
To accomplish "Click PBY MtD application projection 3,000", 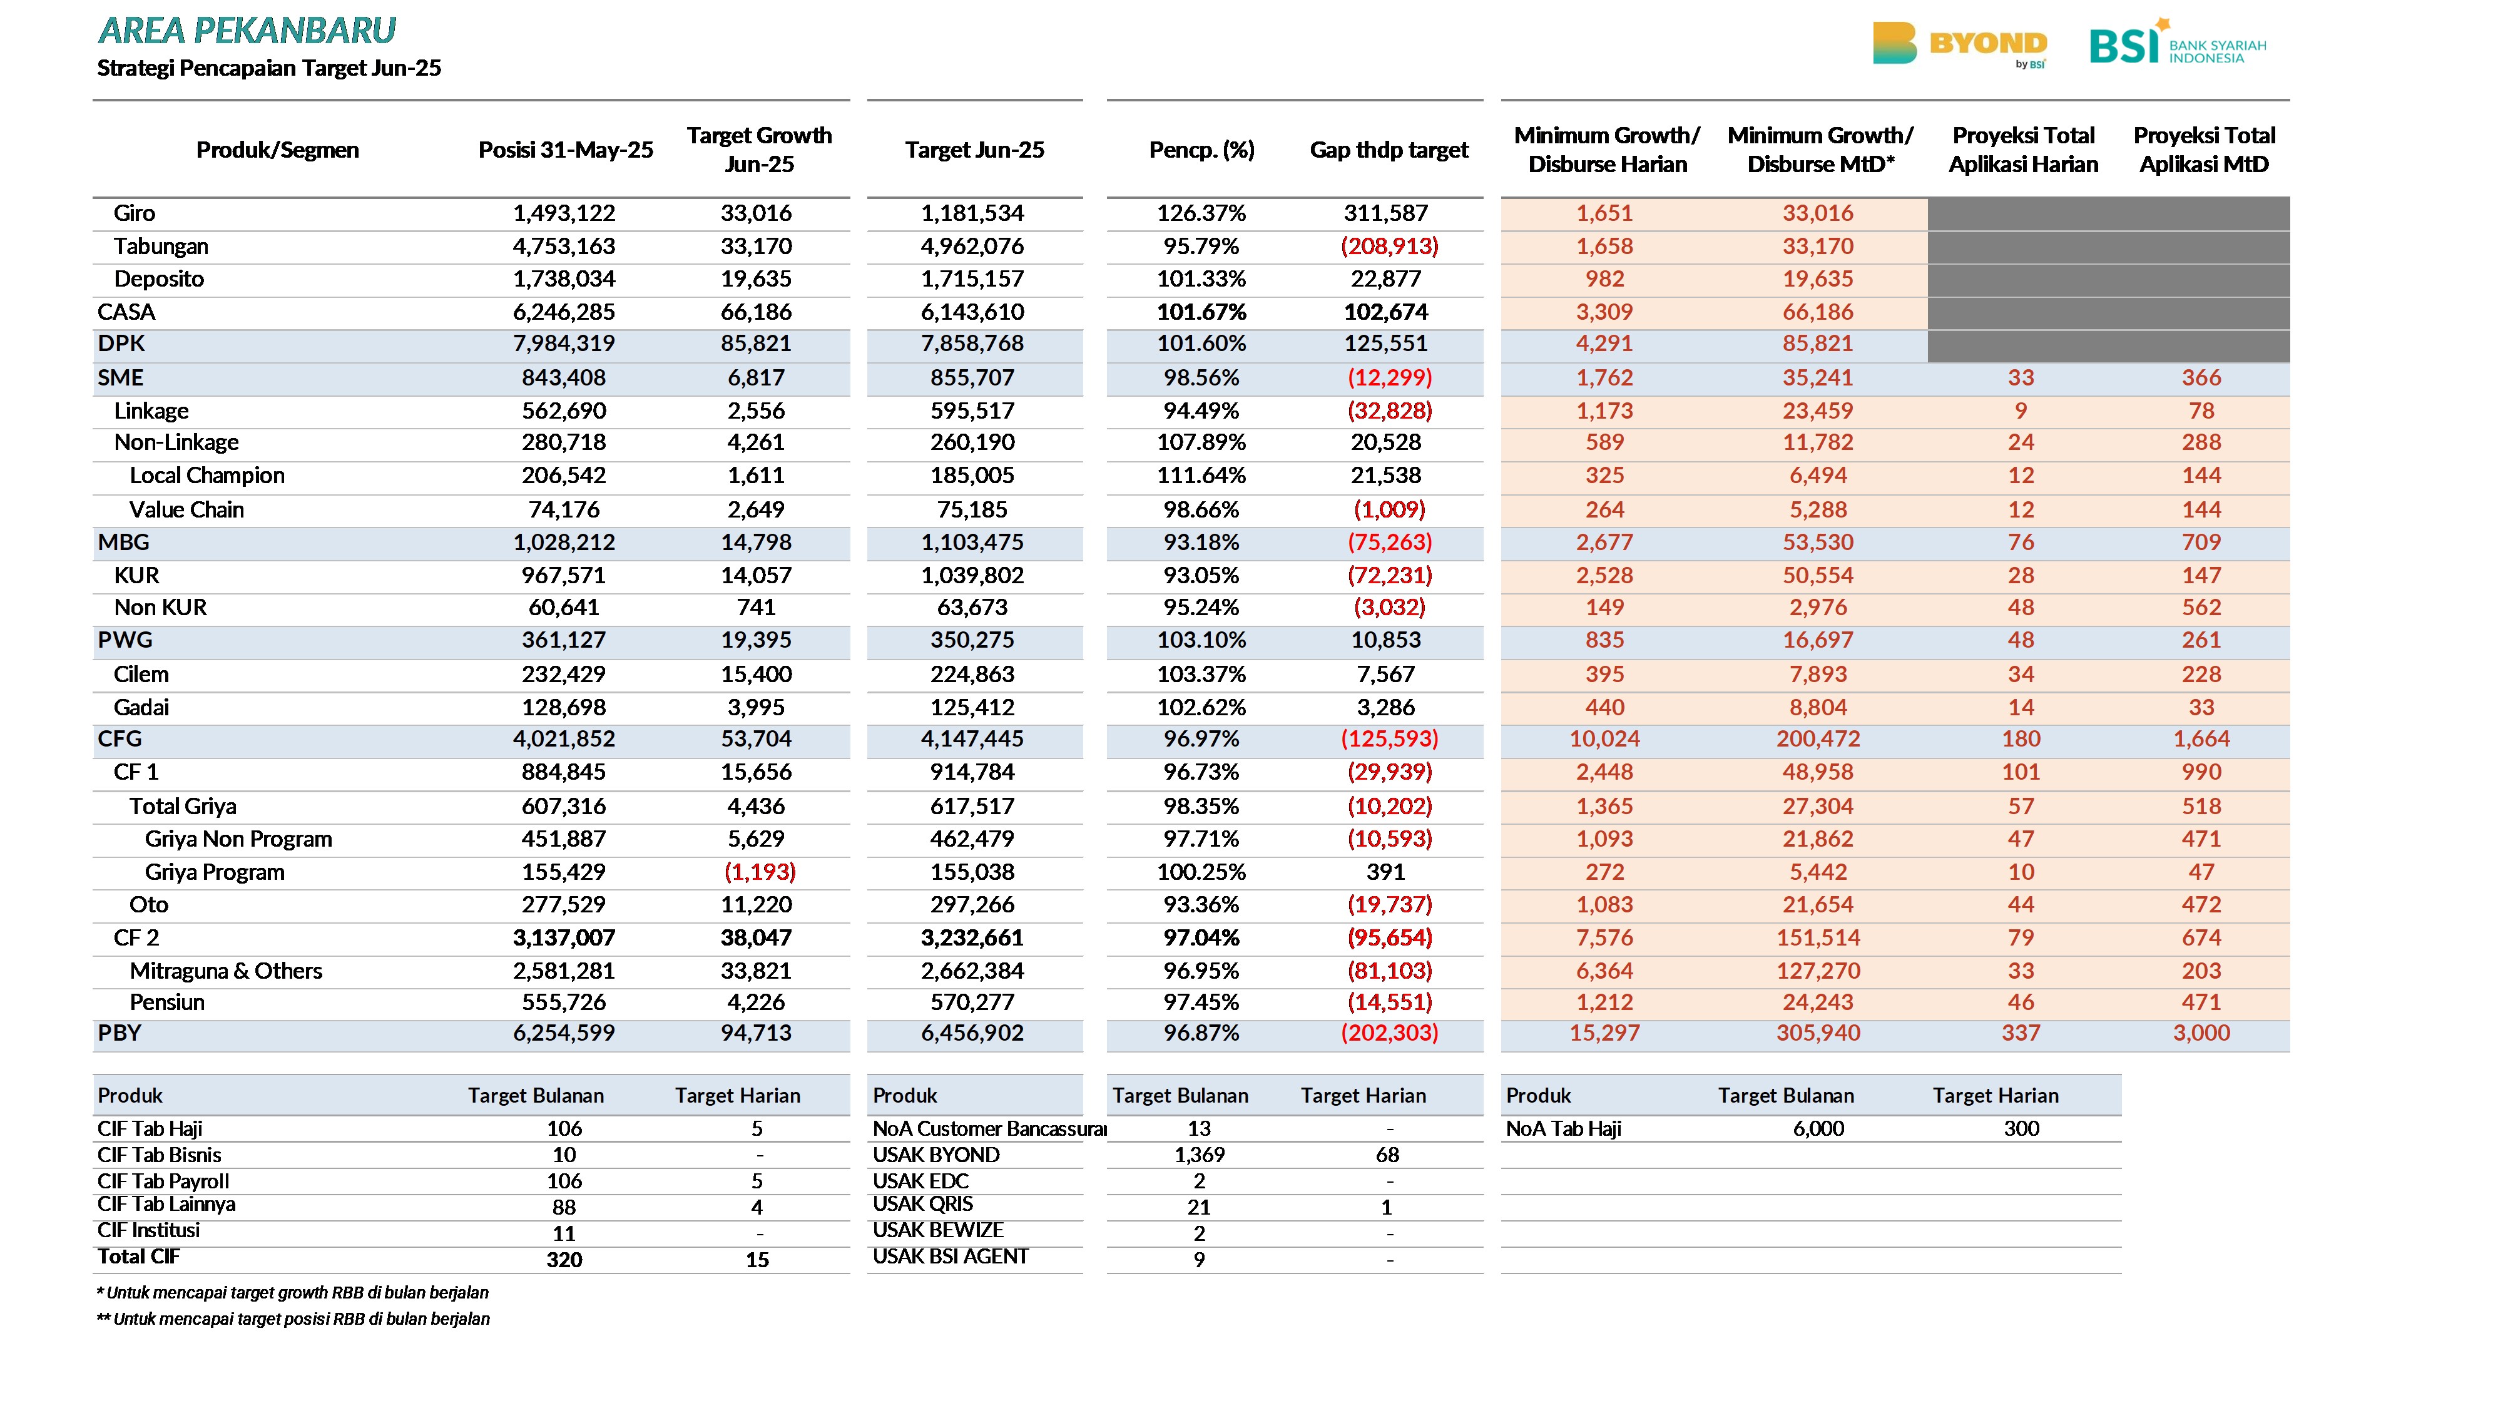I will tap(2201, 1033).
